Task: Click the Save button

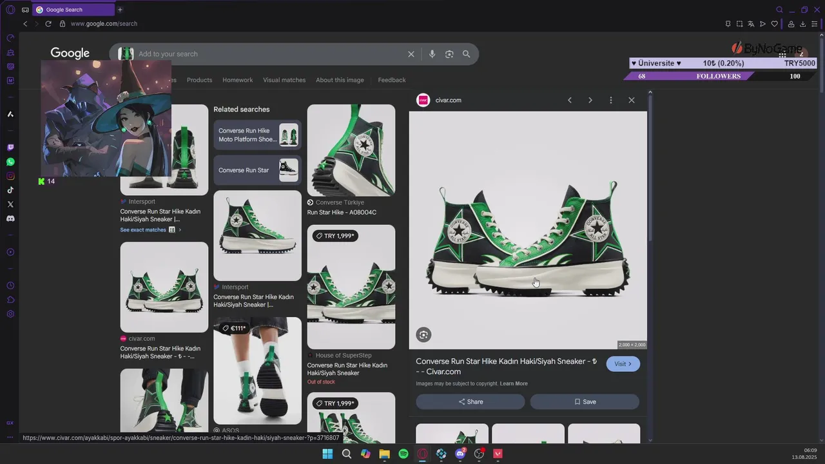Action: click(585, 401)
